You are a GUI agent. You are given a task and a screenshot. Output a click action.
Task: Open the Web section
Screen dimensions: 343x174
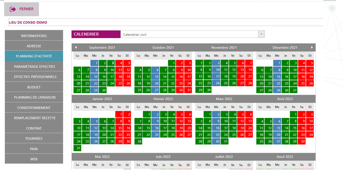[34, 159]
